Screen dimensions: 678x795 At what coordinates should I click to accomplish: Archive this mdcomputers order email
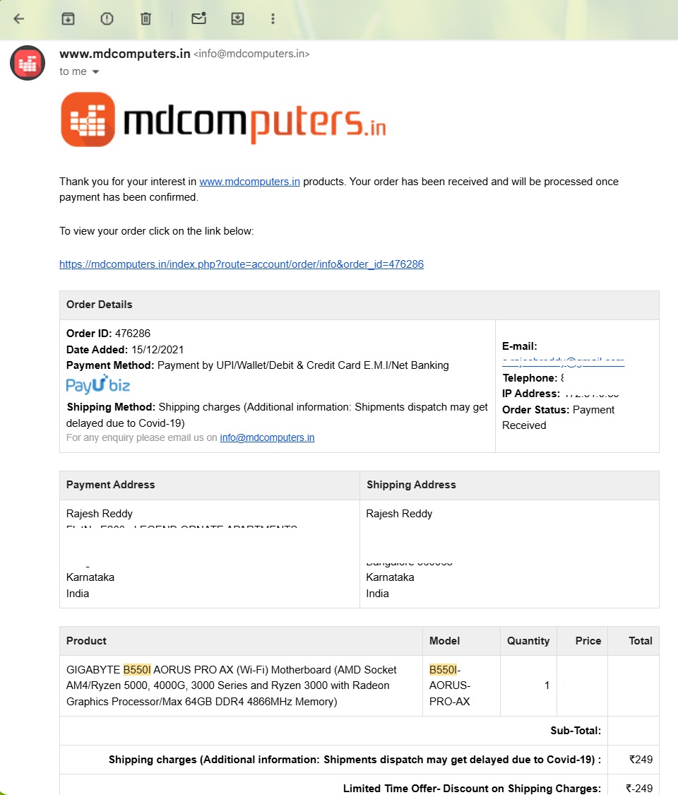tap(68, 19)
